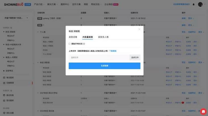Collapse the 秋招-中国海洋大学 tree node
Viewport: 208px width, 116px height.
pyautogui.click(x=4, y=45)
